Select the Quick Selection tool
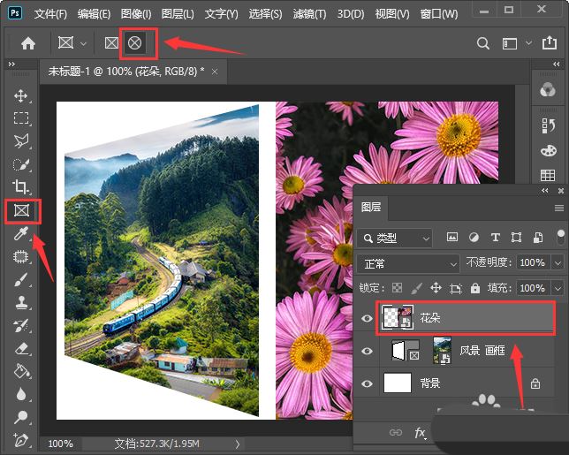 tap(20, 164)
